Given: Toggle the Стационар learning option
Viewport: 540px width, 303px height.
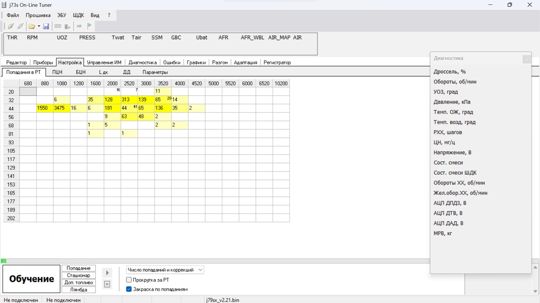Looking at the screenshot, I should [x=78, y=275].
